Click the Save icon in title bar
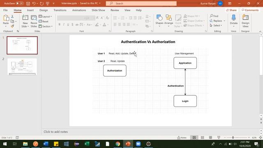Viewport: 263px width, 148px height. (x=28, y=3)
